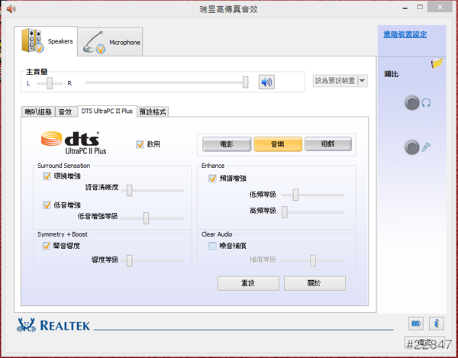Maximize the Realtek audio window
The image size is (458, 358).
tap(420, 7)
